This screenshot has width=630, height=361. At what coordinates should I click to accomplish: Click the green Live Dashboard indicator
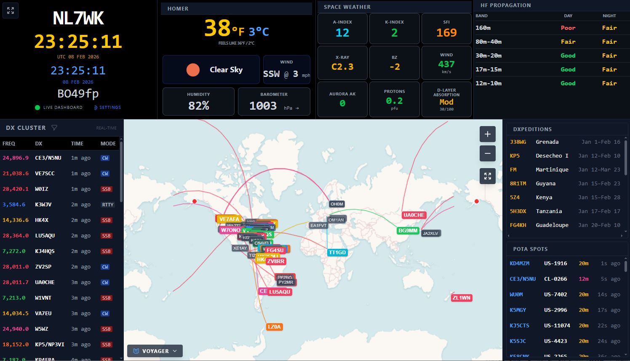(x=37, y=108)
